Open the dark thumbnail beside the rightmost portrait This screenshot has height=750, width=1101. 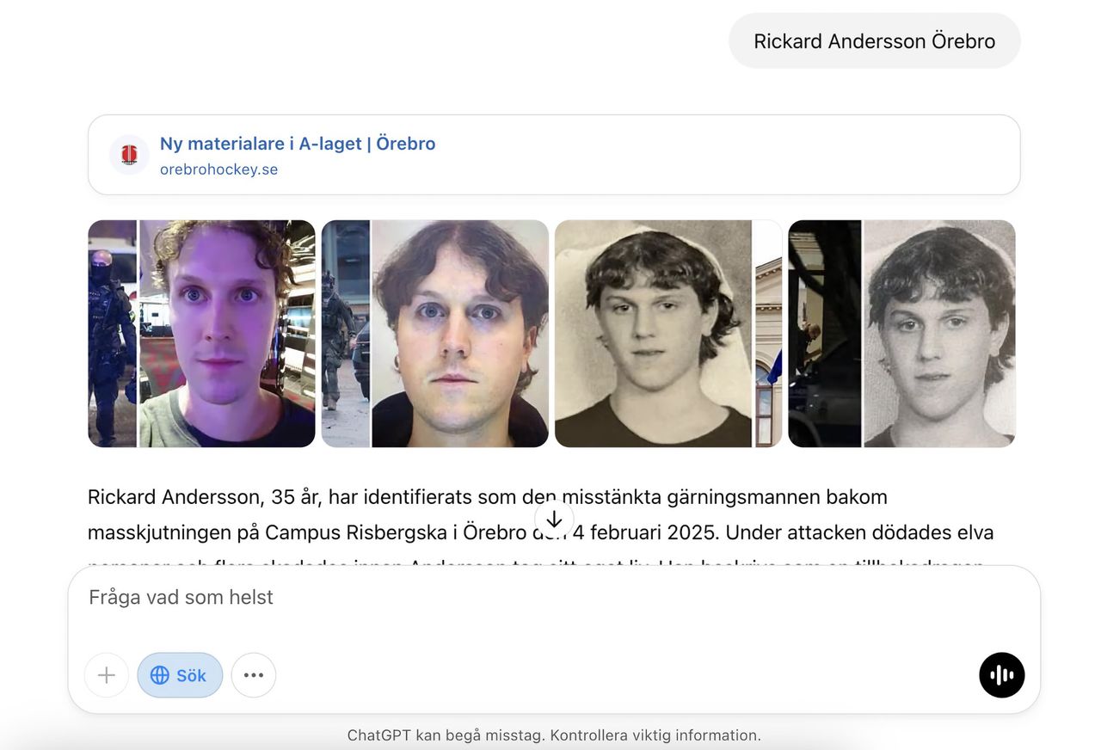click(x=824, y=334)
